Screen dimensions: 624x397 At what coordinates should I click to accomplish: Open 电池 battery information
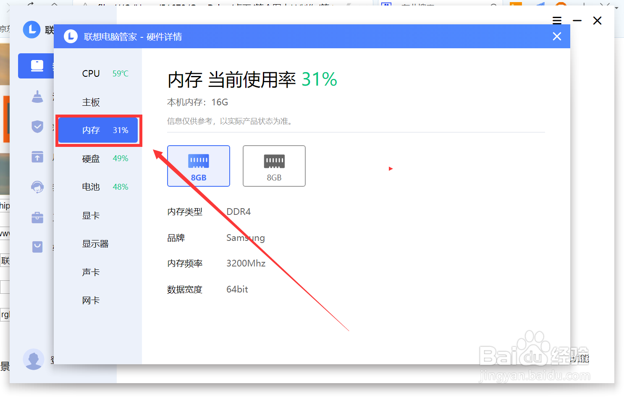(91, 187)
